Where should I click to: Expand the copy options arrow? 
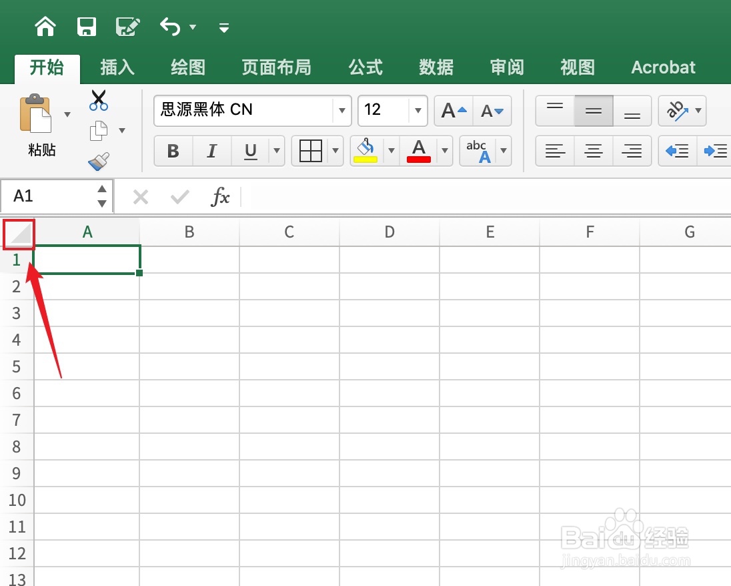coord(122,131)
